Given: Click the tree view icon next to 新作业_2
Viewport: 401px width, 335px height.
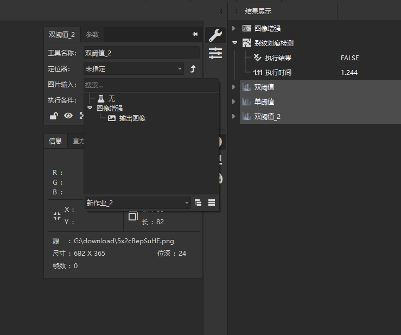Looking at the screenshot, I should point(198,203).
